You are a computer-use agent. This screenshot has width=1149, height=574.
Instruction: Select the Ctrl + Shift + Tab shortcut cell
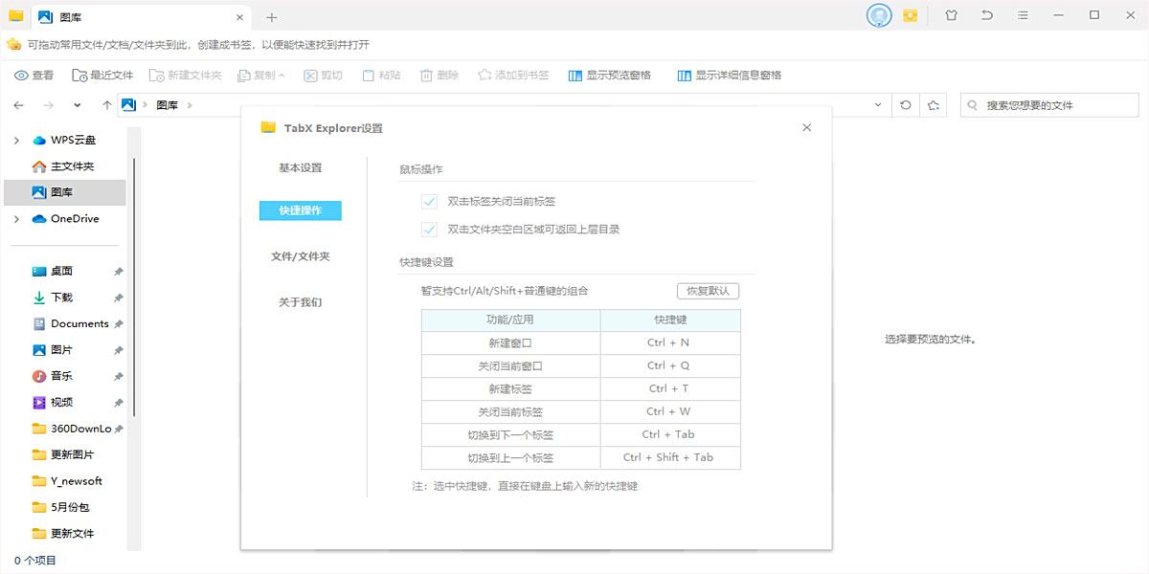[x=670, y=457]
